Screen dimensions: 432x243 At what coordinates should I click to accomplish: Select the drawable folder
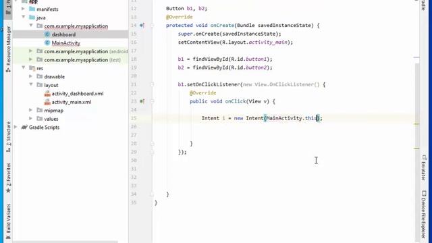(54, 77)
